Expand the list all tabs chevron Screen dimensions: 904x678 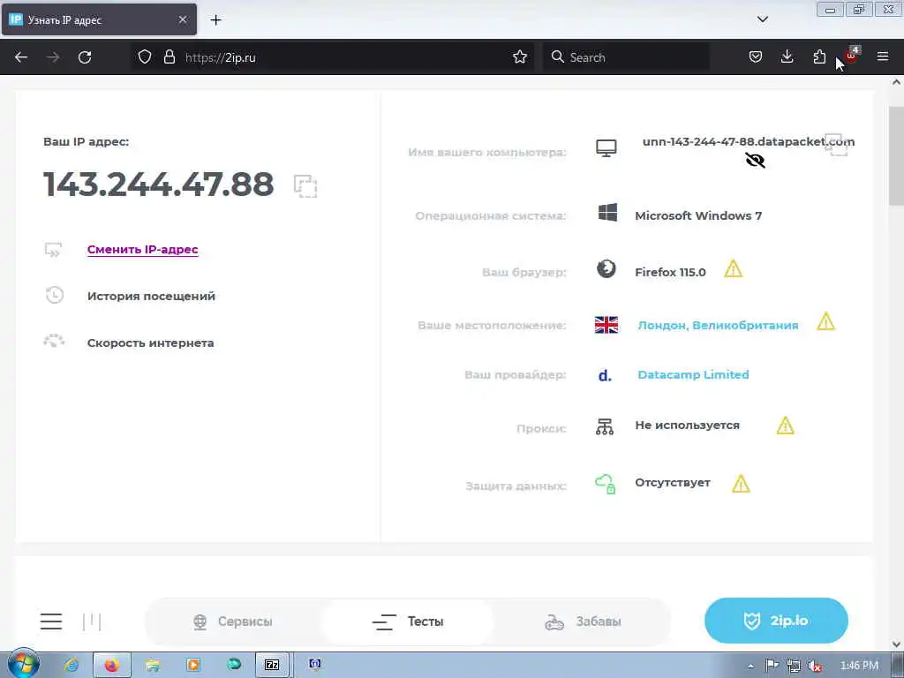(762, 19)
